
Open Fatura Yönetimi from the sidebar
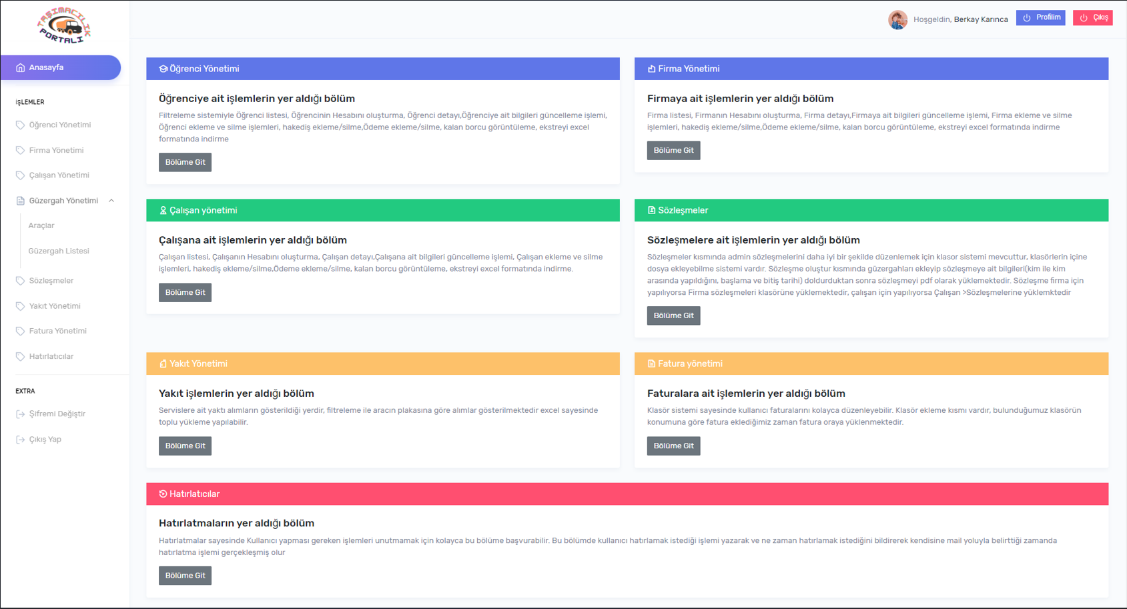point(58,332)
